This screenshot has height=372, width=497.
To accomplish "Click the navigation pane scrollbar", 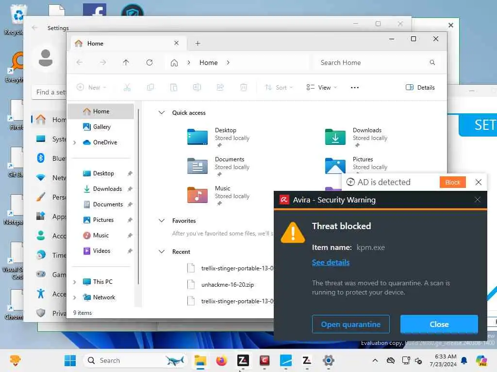I will [x=138, y=196].
